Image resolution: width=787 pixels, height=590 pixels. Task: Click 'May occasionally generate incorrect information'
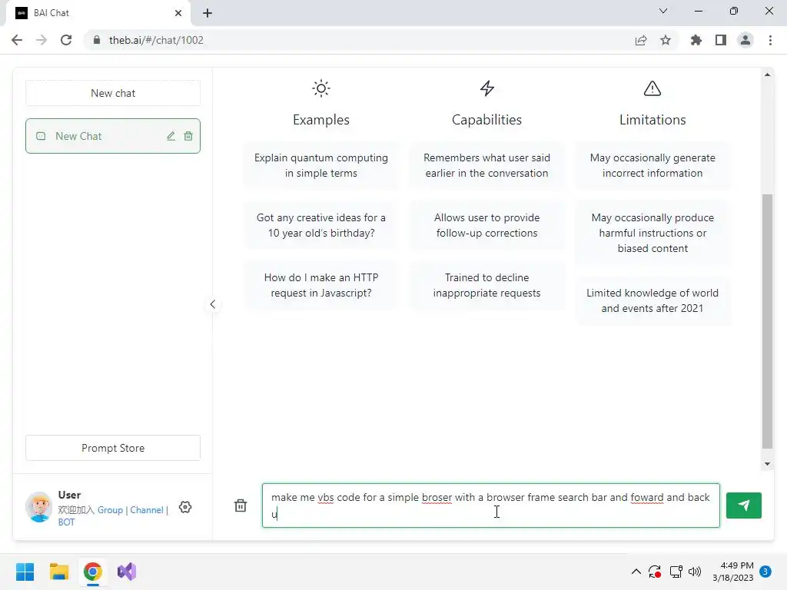click(x=653, y=166)
